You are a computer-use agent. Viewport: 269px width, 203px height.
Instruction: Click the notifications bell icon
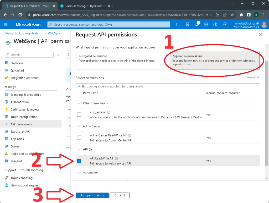tap(197, 24)
